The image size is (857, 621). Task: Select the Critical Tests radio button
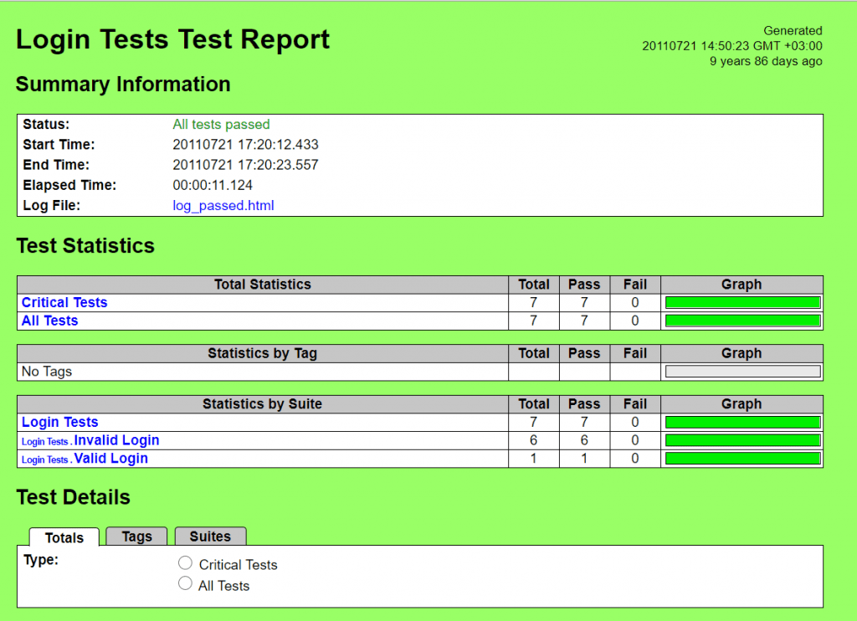tap(185, 562)
